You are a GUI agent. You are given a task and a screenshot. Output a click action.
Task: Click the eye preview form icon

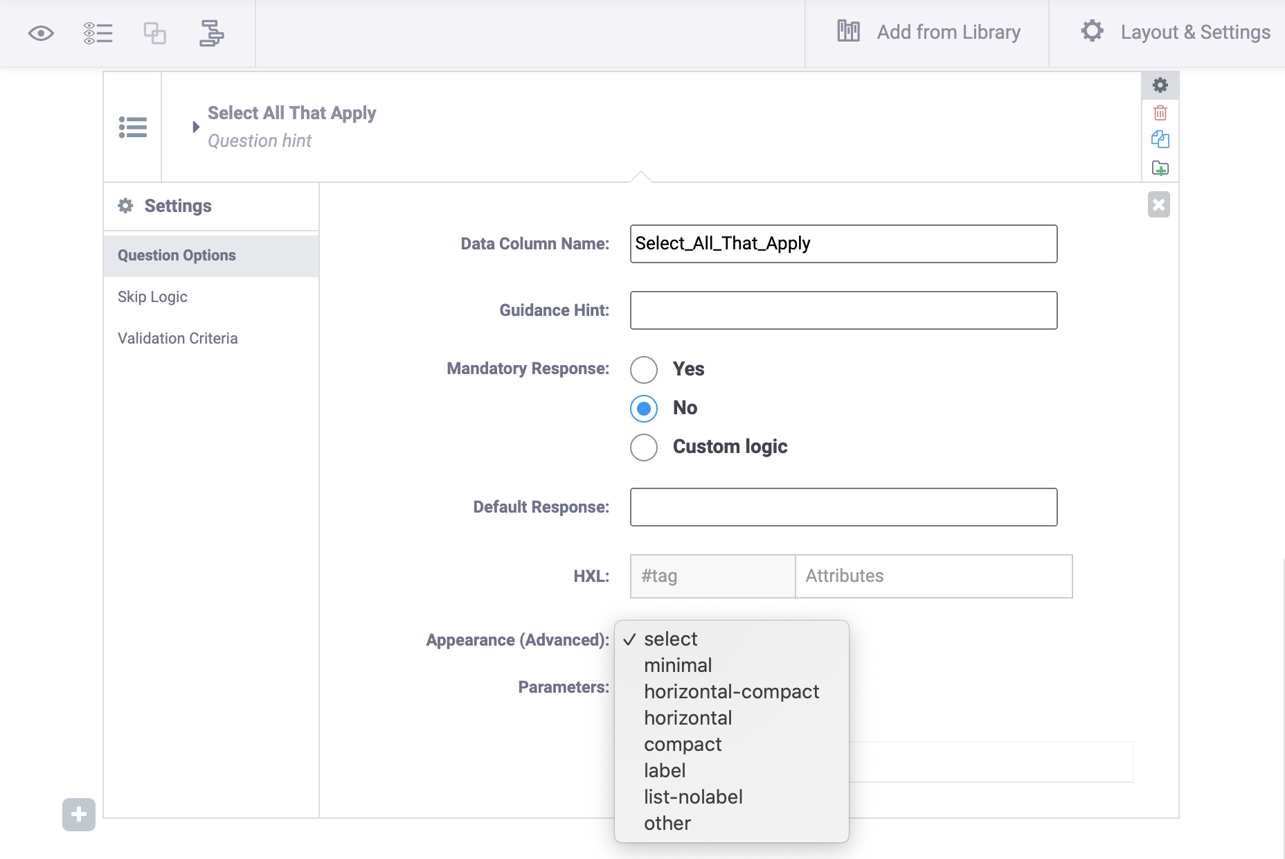[41, 33]
